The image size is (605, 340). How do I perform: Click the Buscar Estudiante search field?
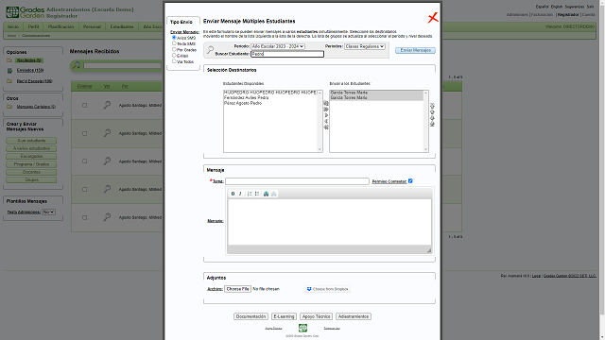[x=287, y=54]
